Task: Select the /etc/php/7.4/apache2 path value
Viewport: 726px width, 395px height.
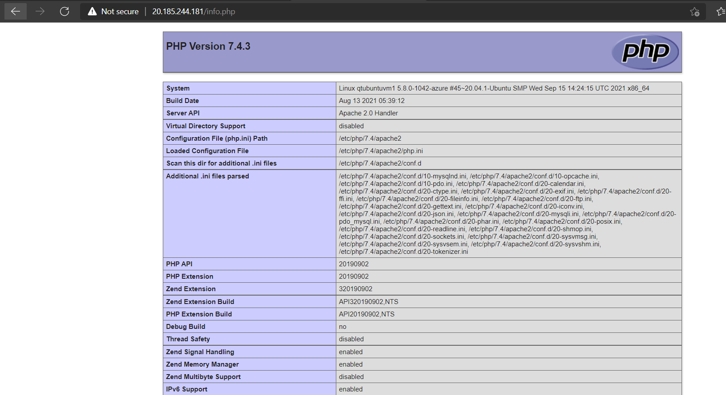Action: [370, 138]
